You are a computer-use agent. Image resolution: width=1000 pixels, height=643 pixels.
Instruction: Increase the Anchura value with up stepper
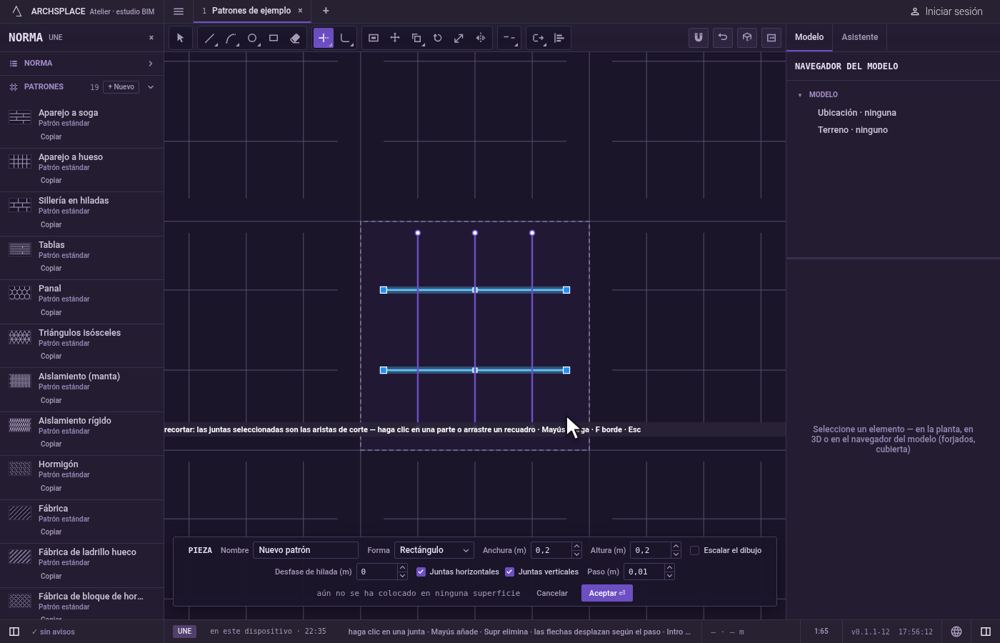point(576,547)
